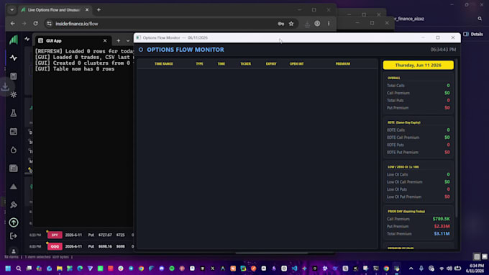Click site info icon beside the URL
The width and height of the screenshot is (489, 275).
[x=50, y=24]
